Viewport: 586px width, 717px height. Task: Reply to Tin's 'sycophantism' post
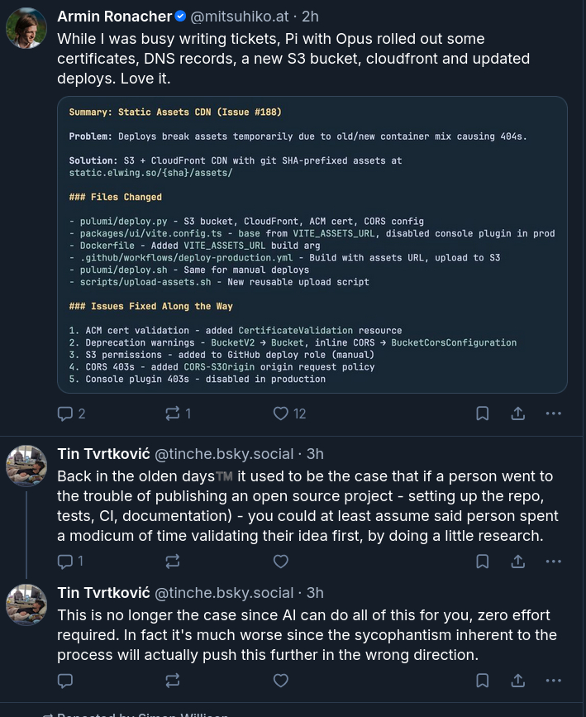click(66, 681)
